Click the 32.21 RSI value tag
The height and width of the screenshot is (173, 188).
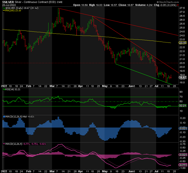pyautogui.click(x=183, y=106)
